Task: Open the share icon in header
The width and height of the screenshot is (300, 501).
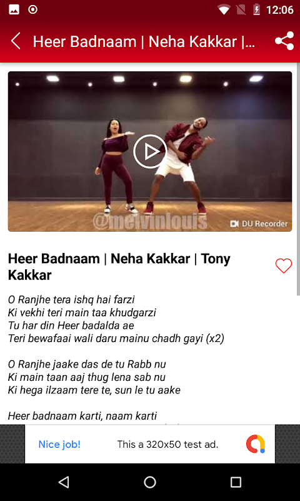Action: point(284,41)
